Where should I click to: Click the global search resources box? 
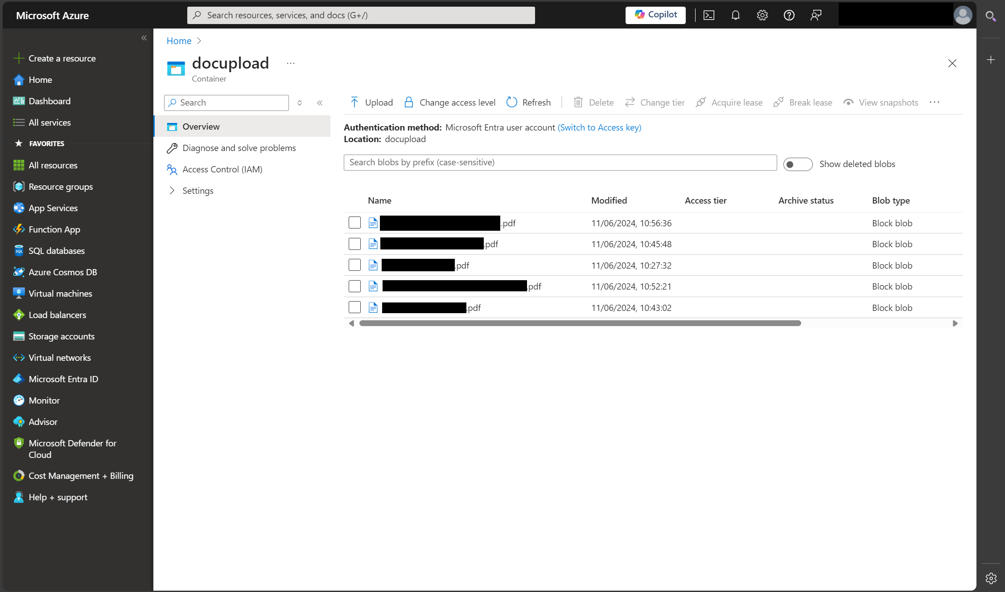click(361, 15)
